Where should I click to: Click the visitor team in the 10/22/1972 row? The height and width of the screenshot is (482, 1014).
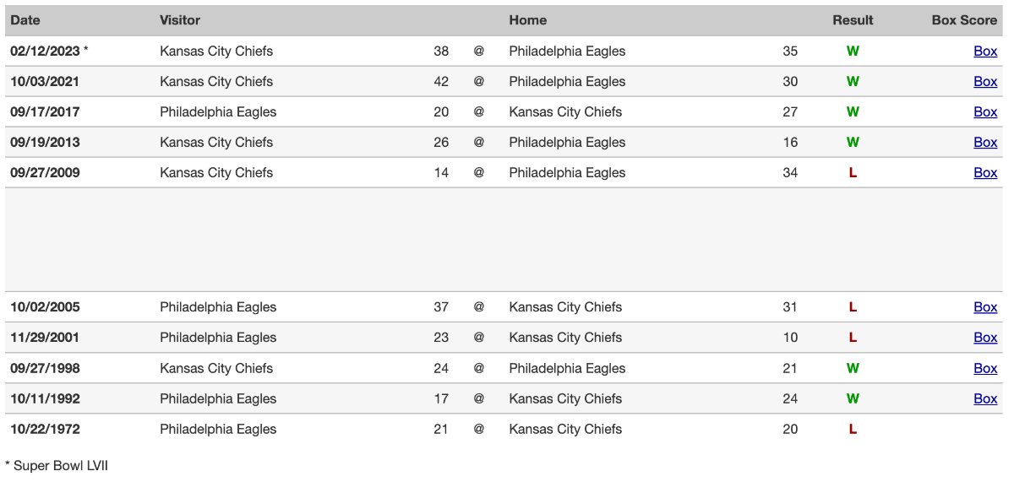pyautogui.click(x=218, y=430)
